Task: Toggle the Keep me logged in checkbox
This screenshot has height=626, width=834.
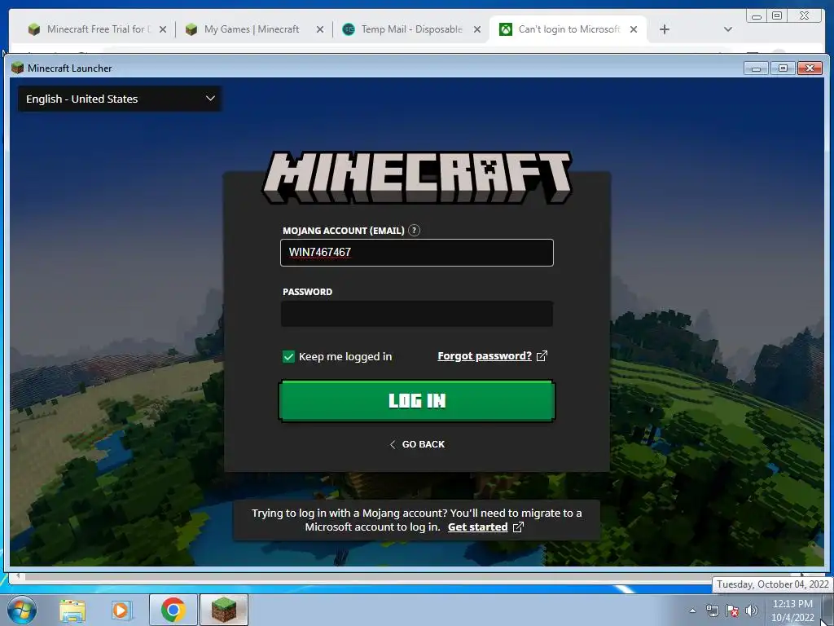Action: [x=288, y=357]
